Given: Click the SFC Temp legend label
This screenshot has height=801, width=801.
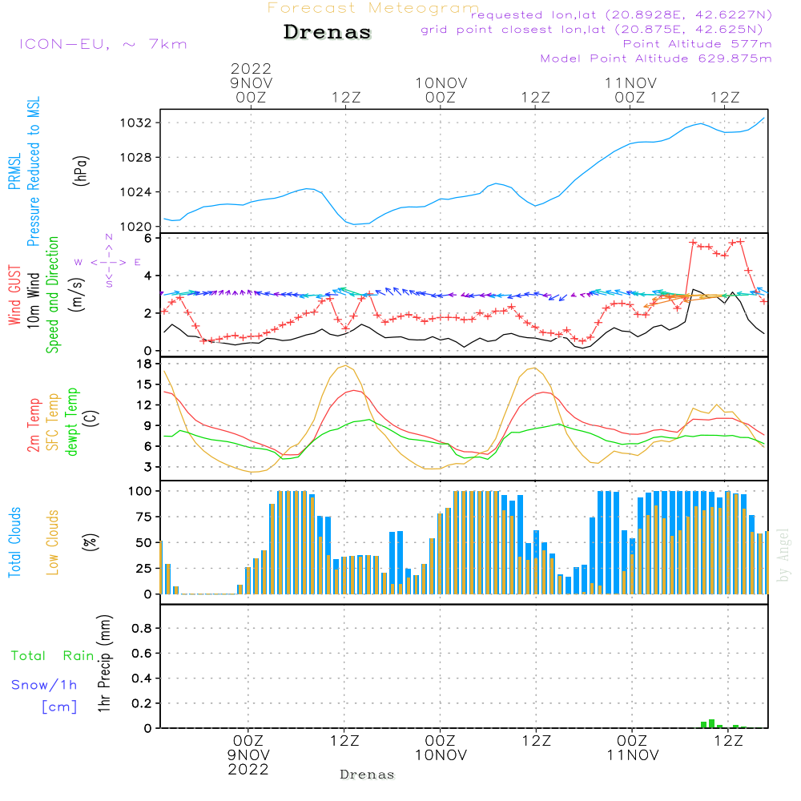Looking at the screenshot, I should 54,422.
